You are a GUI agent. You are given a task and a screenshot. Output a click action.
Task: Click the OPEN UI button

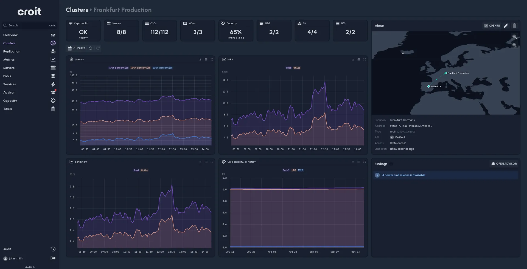click(492, 26)
